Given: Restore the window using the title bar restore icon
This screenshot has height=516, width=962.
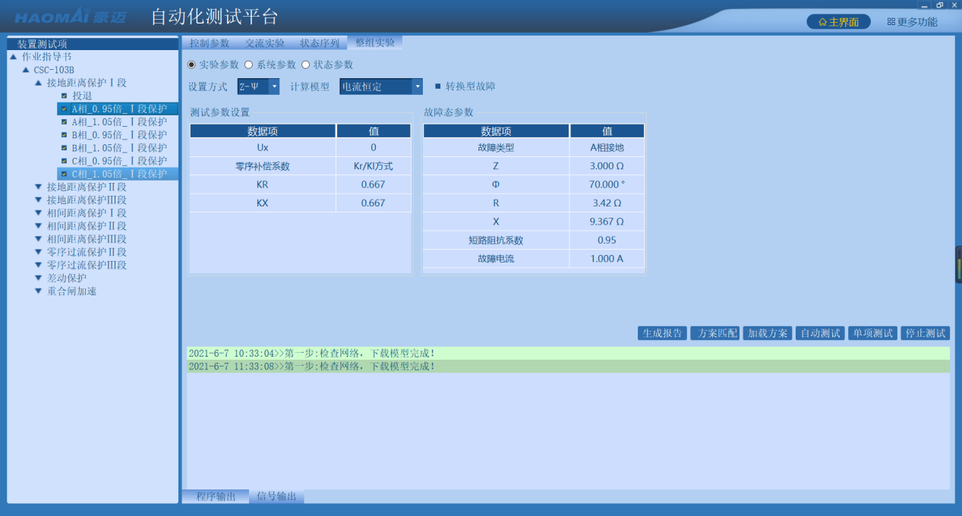Looking at the screenshot, I should 939,5.
